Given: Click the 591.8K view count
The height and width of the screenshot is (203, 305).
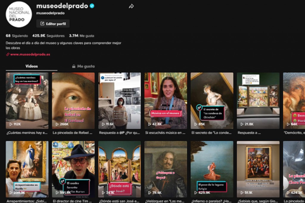Looking at the screenshot, I should click(x=65, y=193).
